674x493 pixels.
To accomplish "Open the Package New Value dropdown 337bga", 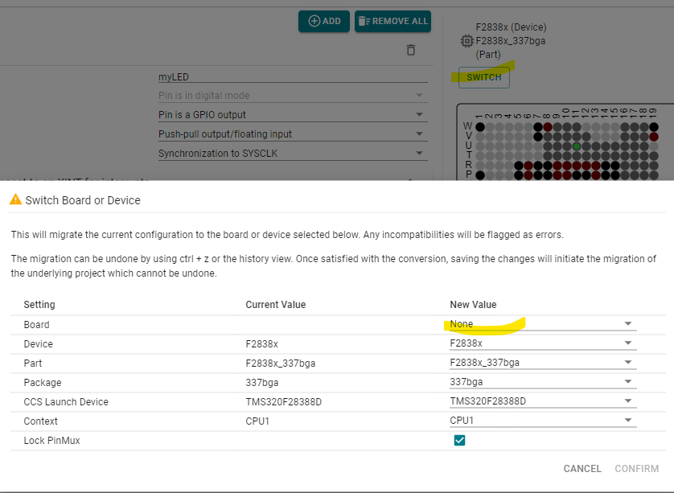I will click(543, 382).
